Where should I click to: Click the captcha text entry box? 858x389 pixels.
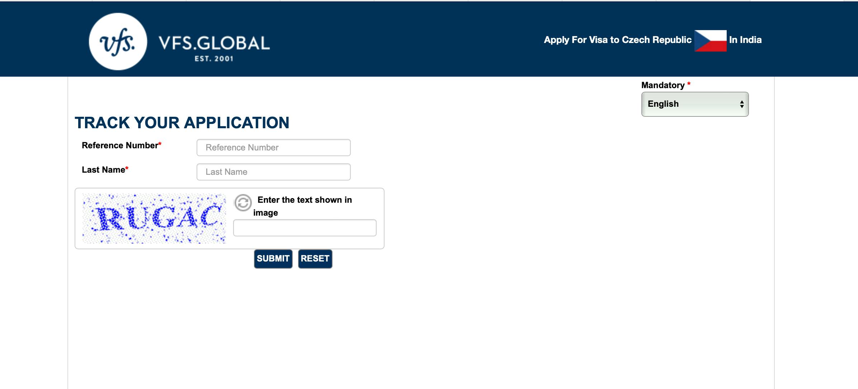point(305,228)
